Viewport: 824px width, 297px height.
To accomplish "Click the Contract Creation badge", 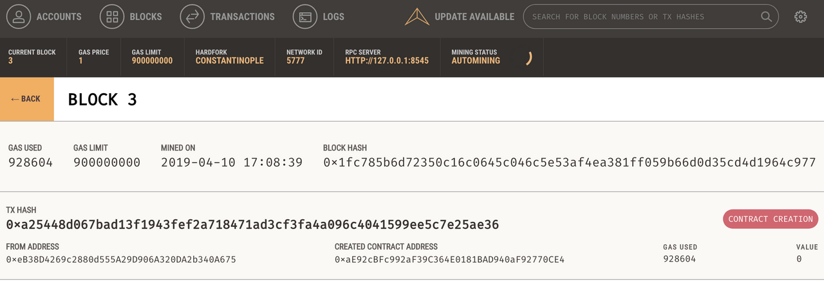I will [770, 219].
